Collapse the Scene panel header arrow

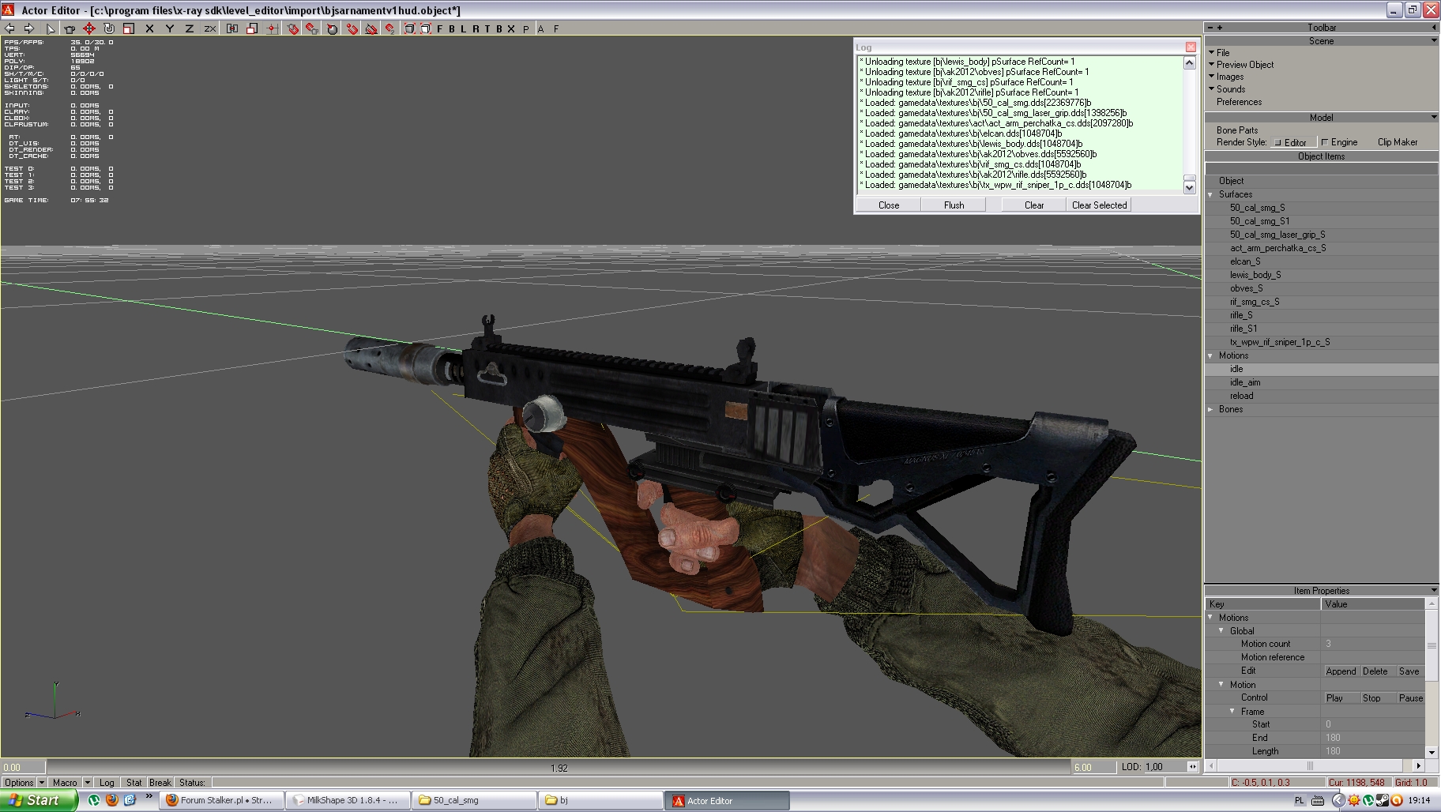1434,40
